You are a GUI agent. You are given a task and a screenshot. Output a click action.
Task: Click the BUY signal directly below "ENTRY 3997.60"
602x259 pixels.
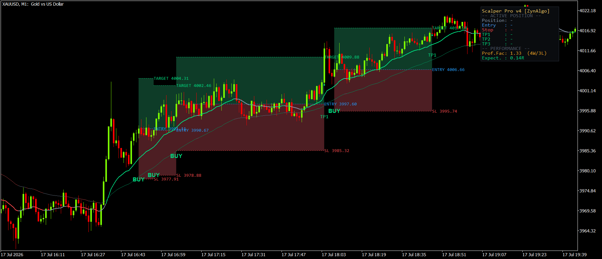334,111
